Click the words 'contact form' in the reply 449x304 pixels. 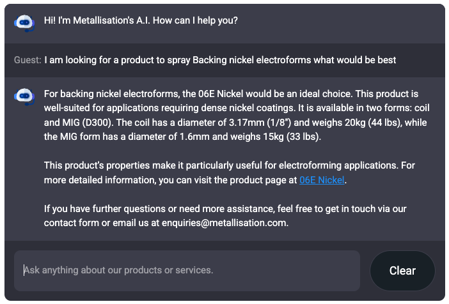coord(71,223)
